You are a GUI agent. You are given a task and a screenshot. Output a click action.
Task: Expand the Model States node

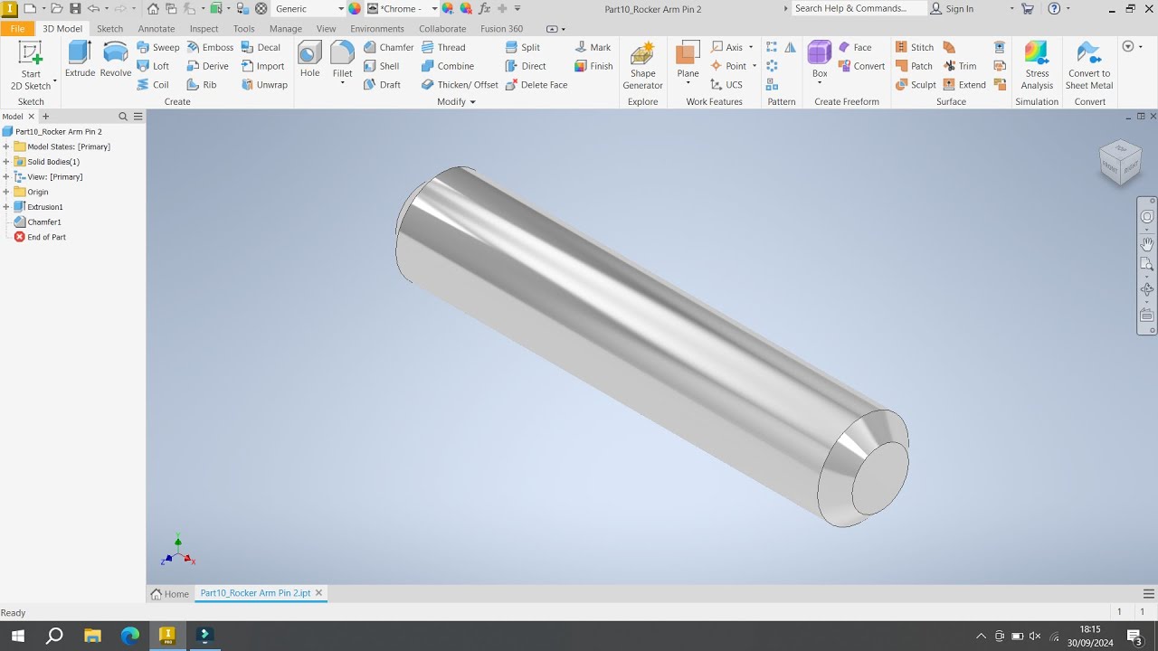[6, 146]
